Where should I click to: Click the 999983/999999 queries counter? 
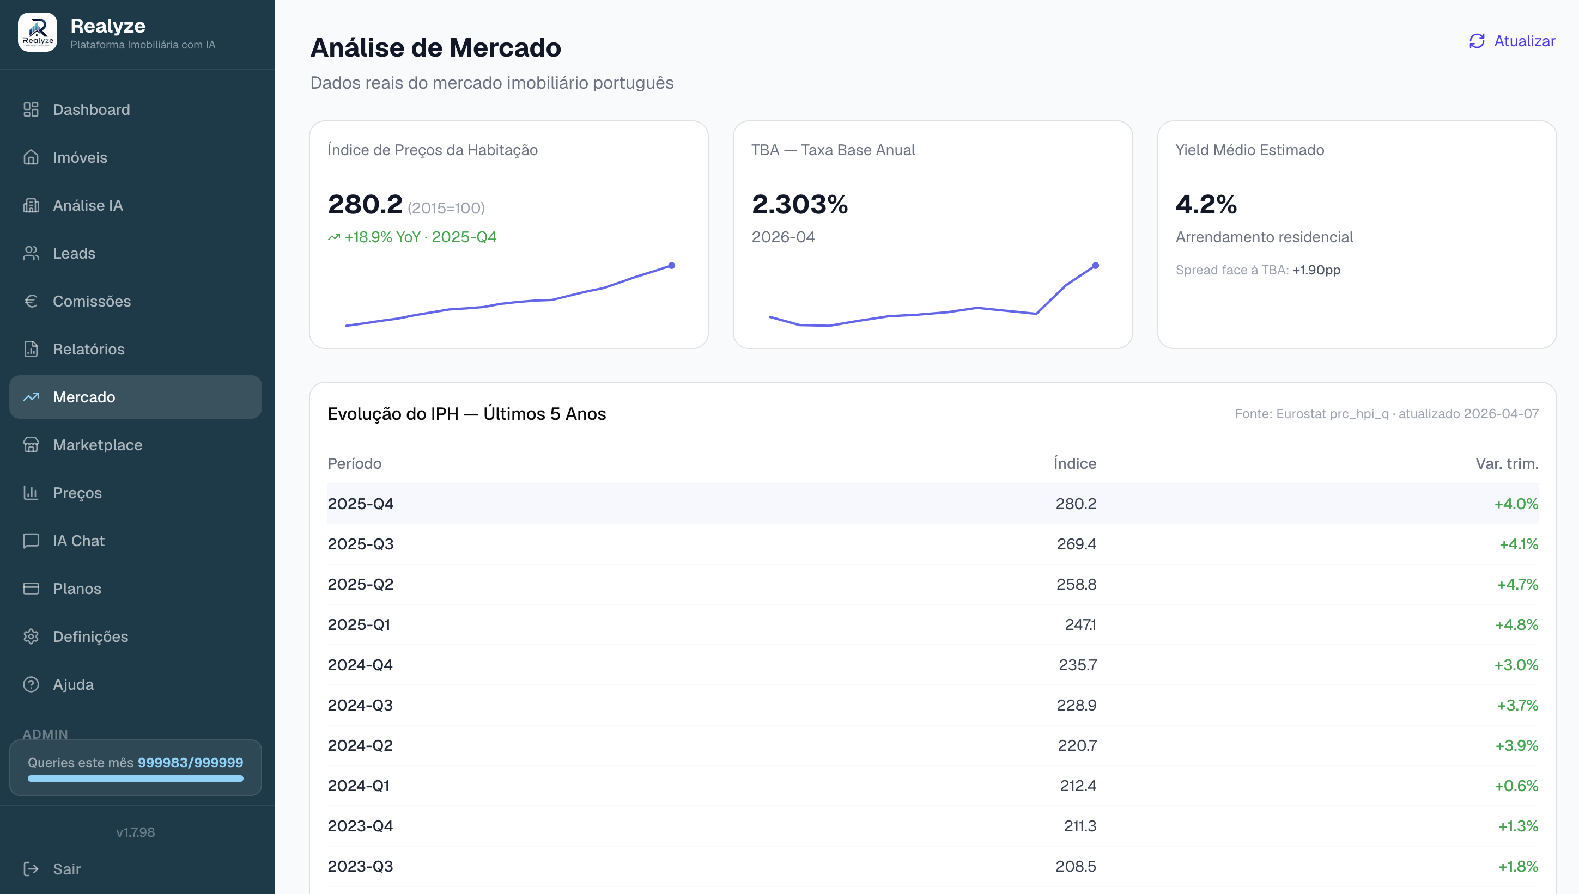(x=191, y=763)
